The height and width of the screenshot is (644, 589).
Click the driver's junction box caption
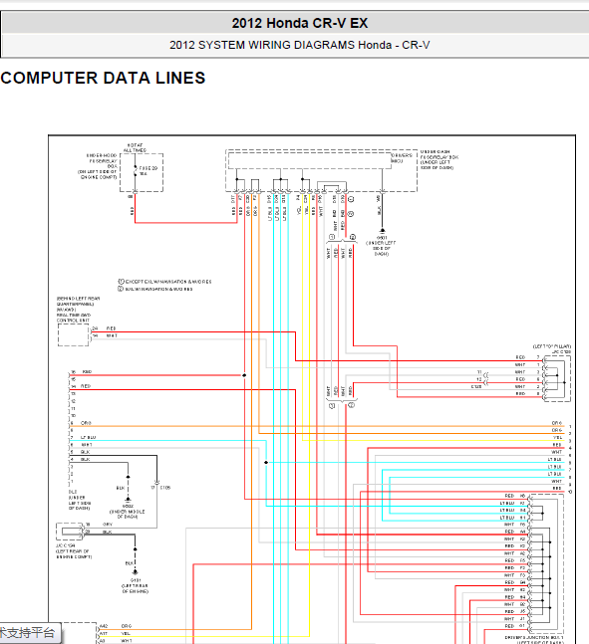534,639
